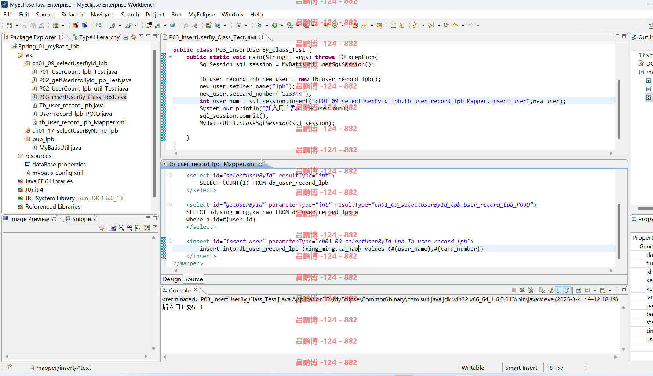The height and width of the screenshot is (376, 653).
Task: Click New Java Package icon in toolbar
Action: pos(326,25)
